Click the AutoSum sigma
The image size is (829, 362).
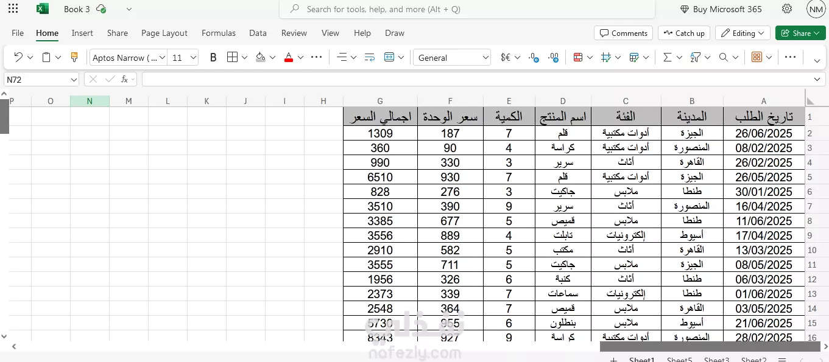667,57
